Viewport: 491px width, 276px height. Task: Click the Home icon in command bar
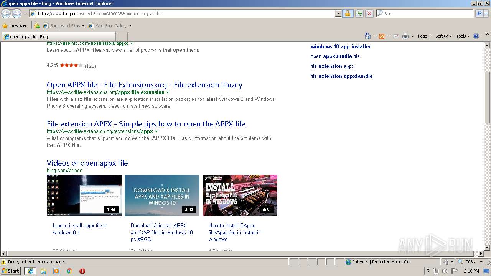pyautogui.click(x=368, y=36)
